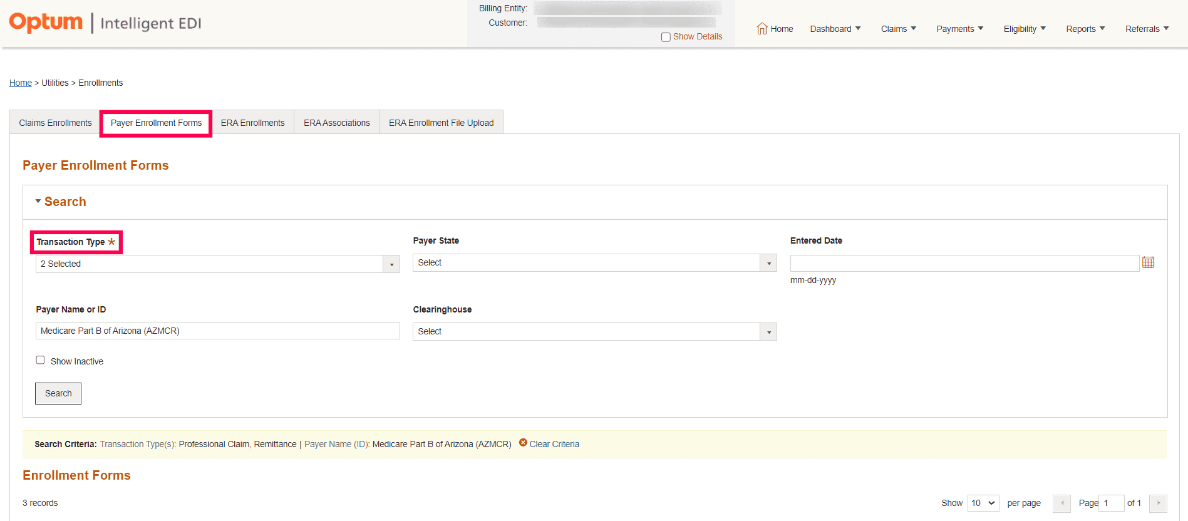The image size is (1188, 521).
Task: Go to previous results page arrow
Action: [x=1061, y=503]
